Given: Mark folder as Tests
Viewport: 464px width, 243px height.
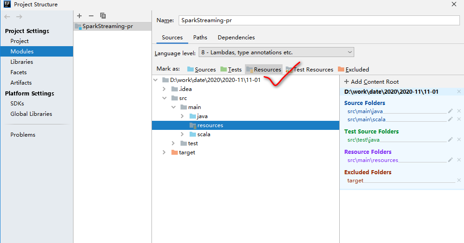Looking at the screenshot, I should (231, 69).
